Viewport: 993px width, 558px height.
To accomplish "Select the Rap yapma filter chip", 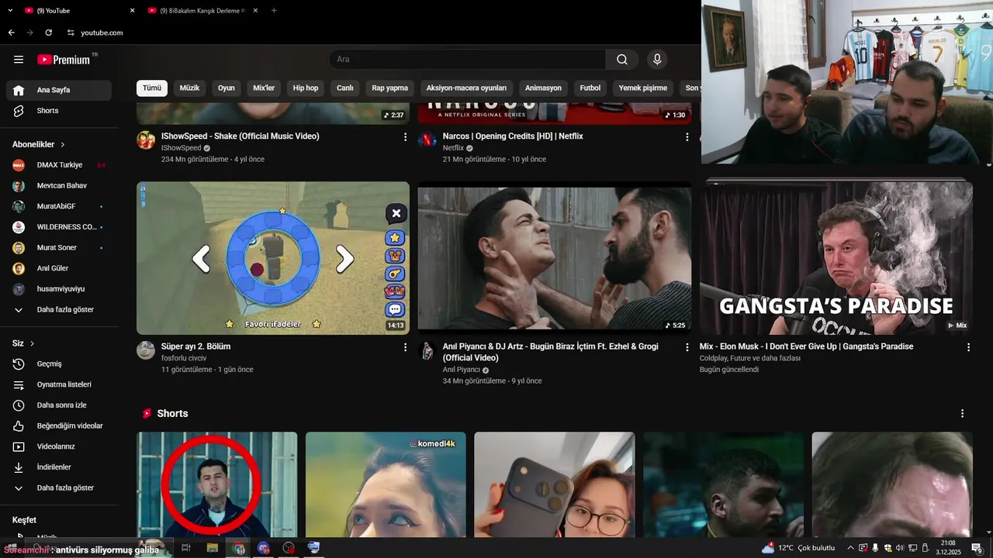I will (389, 88).
